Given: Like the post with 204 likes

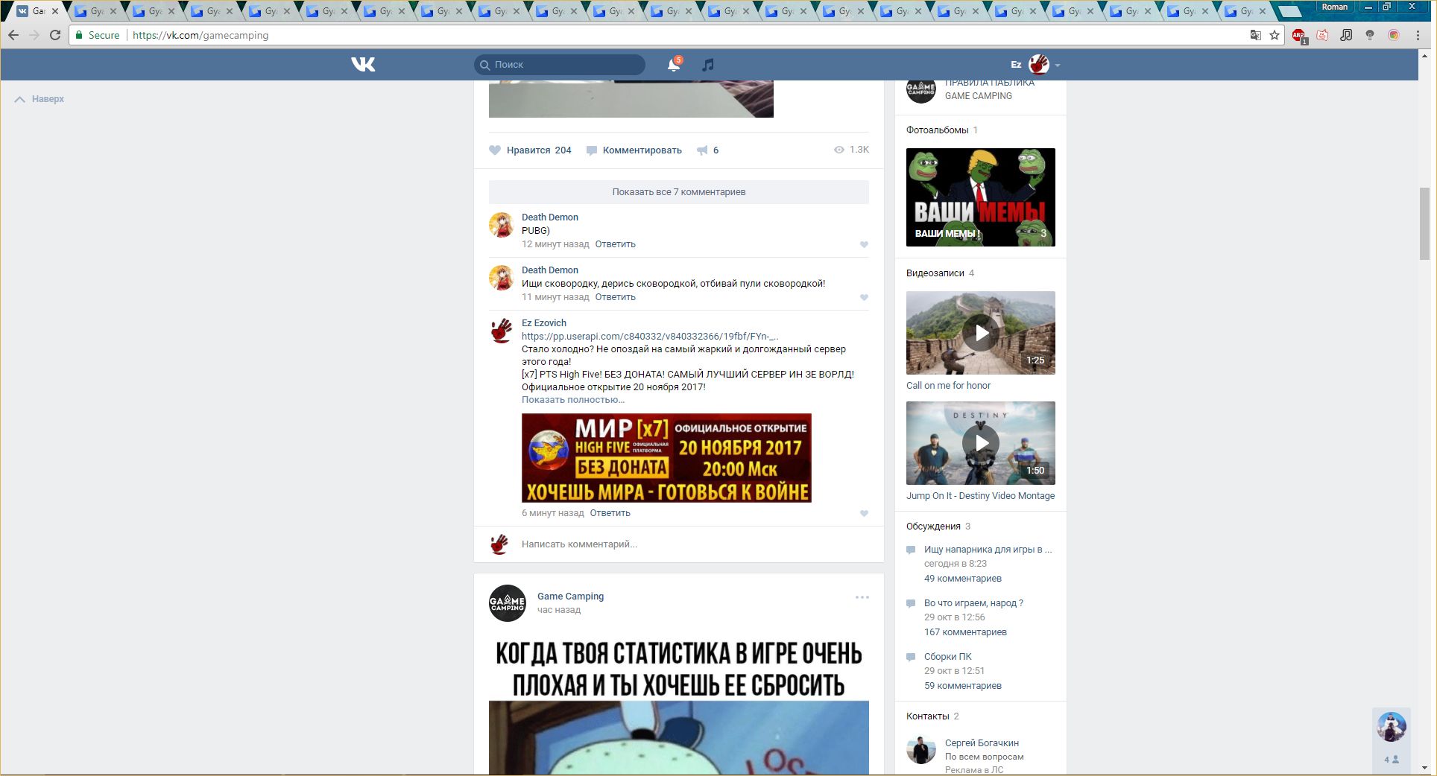Looking at the screenshot, I should (530, 150).
